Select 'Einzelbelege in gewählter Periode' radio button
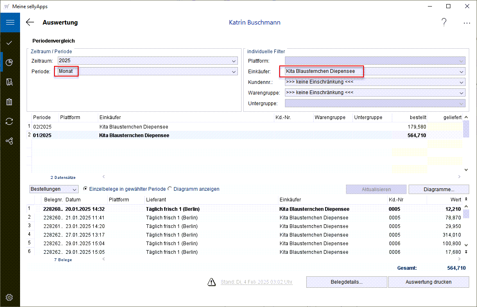Screen dimensions: 477x307 [86, 189]
